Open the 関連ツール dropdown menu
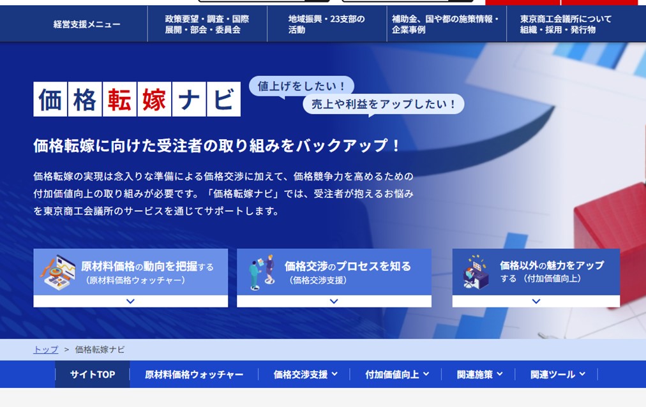Screen dimensions: 646x407 pos(557,374)
